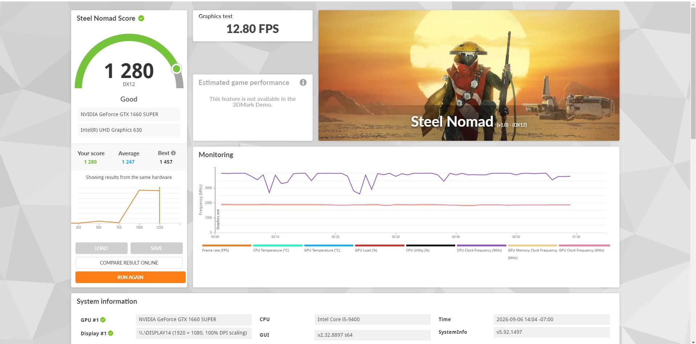Toggle the CPU Temperature legend series
This screenshot has width=696, height=344.
click(x=277, y=249)
